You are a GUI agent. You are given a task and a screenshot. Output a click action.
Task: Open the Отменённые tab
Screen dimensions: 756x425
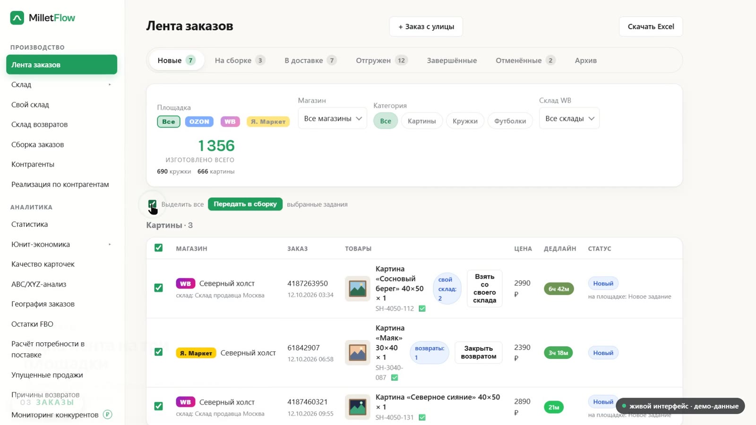pos(525,60)
